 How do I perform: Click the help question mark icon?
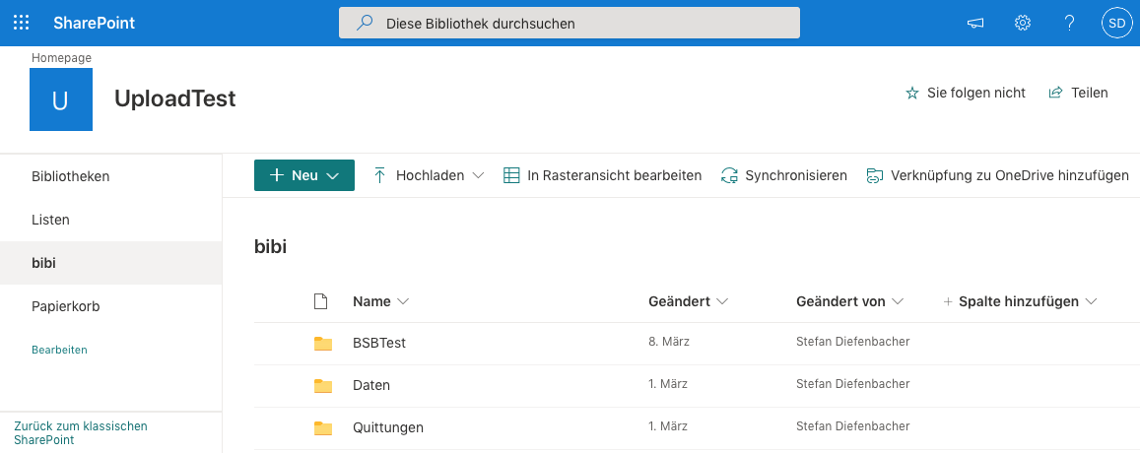tap(1069, 23)
